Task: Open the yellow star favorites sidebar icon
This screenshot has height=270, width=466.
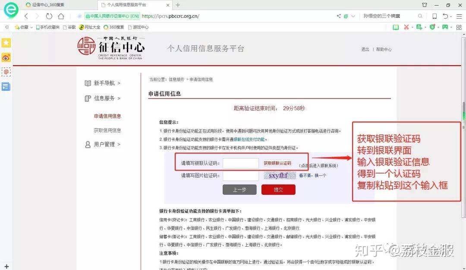Action: (6, 43)
